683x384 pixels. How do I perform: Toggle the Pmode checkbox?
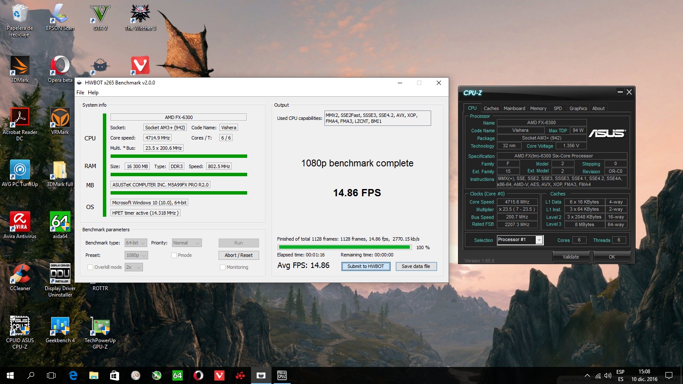[x=174, y=255]
